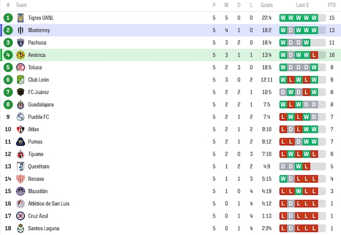The width and height of the screenshot is (341, 235).
Task: Select the Tijuana team name
Action: point(36,154)
